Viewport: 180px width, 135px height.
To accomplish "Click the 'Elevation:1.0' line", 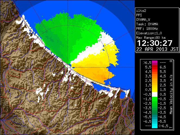I will coord(149,33).
